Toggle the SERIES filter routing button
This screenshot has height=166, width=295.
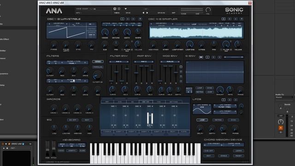point(98,61)
